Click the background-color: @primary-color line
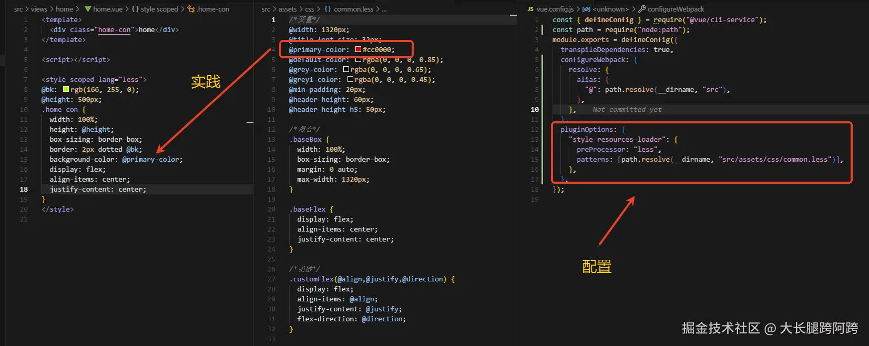869x346 pixels. click(x=116, y=159)
